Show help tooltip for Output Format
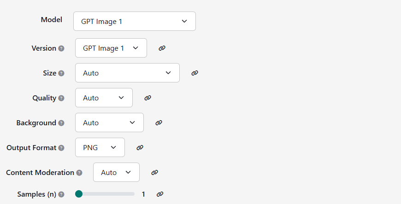The image size is (401, 204). (61, 148)
